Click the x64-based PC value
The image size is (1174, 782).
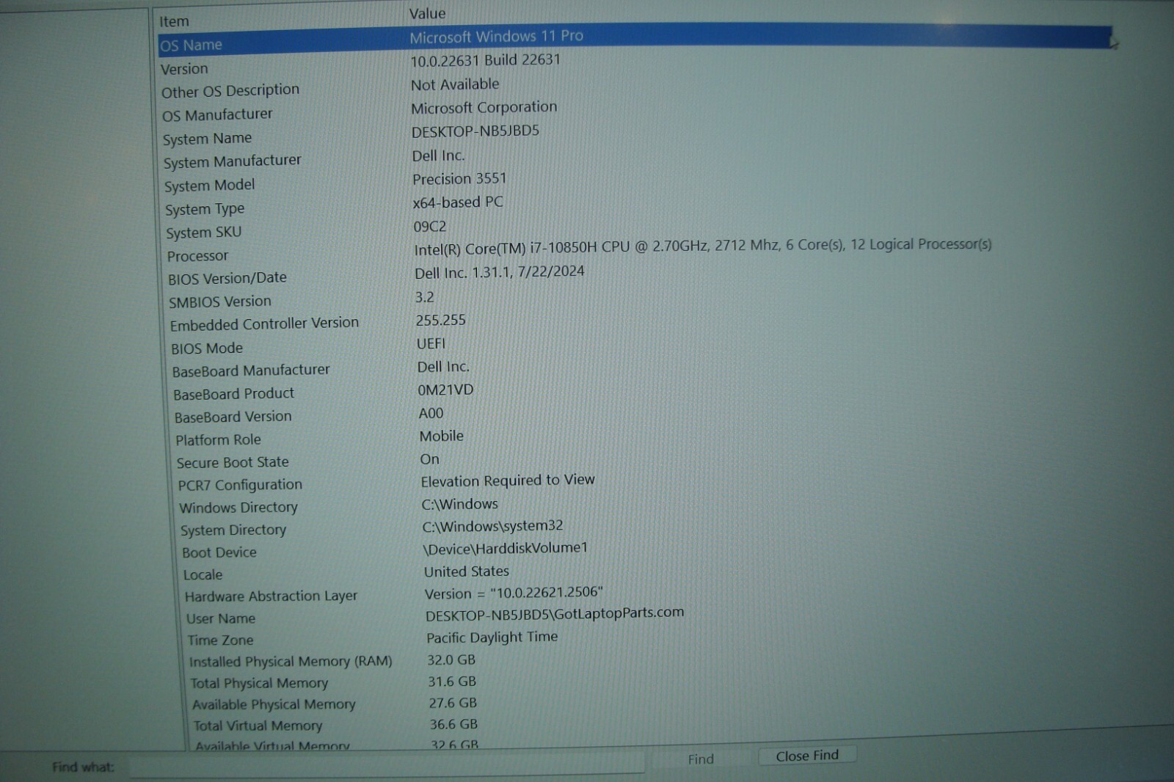(458, 202)
